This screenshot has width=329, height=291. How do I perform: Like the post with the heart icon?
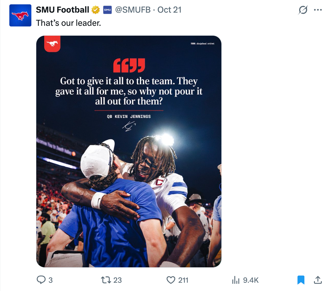[171, 280]
